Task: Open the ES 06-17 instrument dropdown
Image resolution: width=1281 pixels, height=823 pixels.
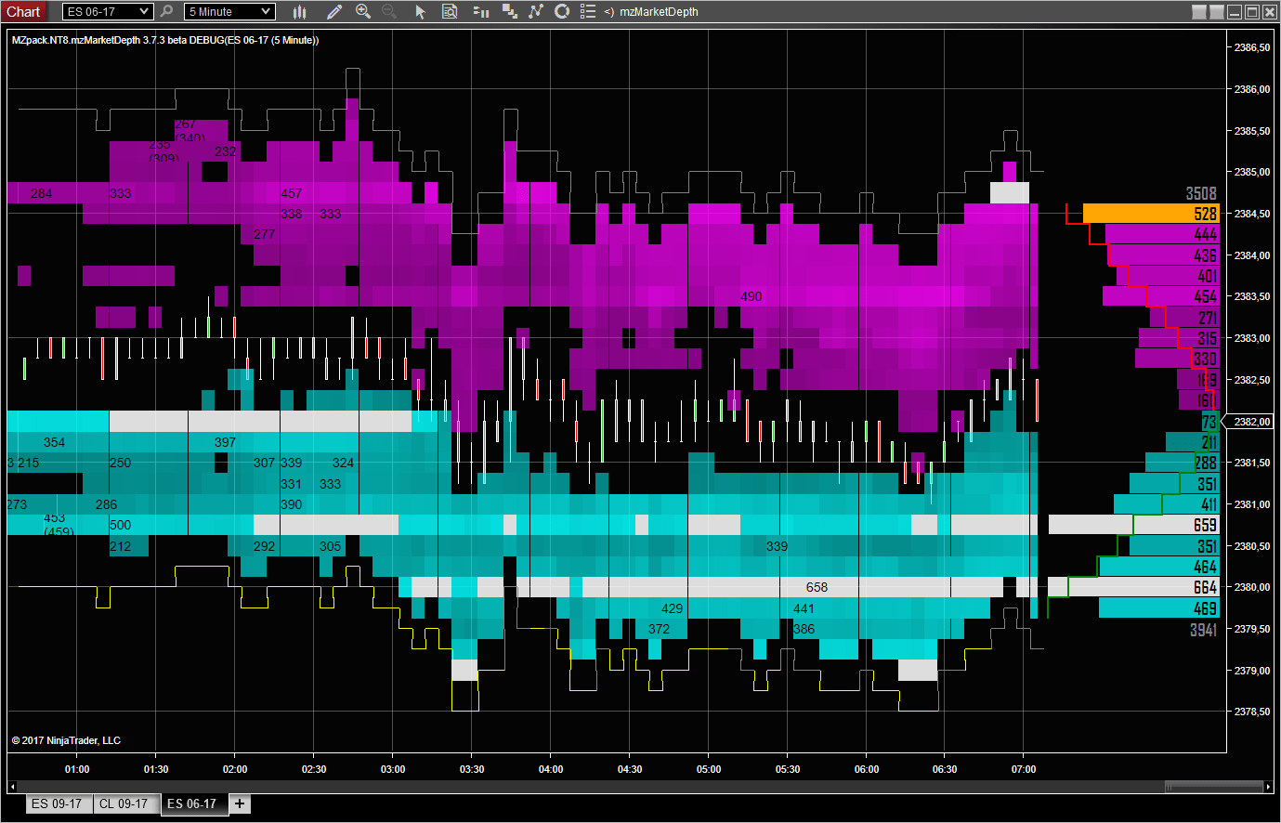Action: click(x=107, y=11)
